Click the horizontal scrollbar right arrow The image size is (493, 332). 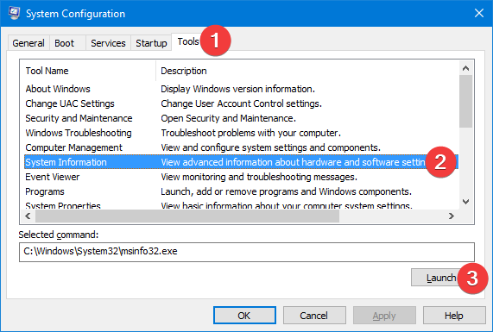(x=452, y=216)
